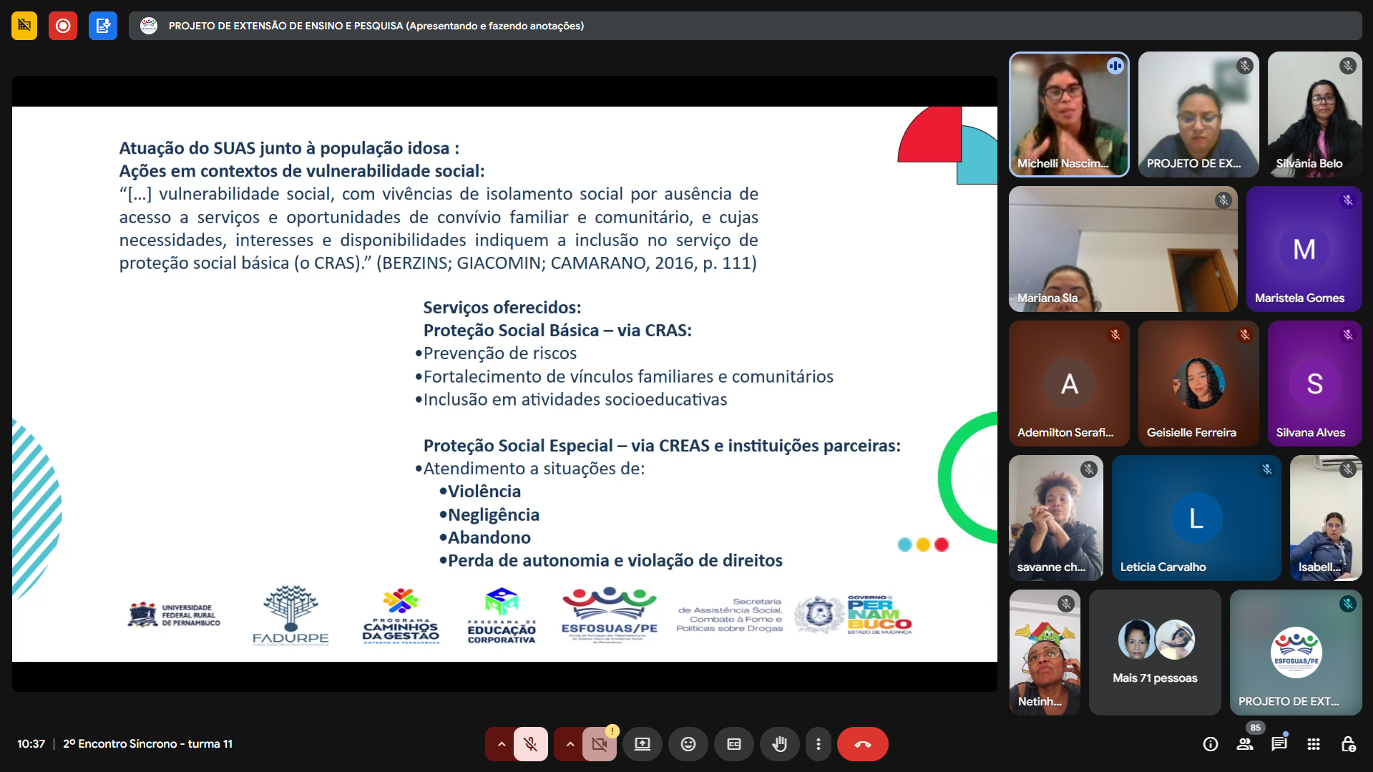This screenshot has height=772, width=1373.
Task: Open more options three-dot menu
Action: [818, 744]
